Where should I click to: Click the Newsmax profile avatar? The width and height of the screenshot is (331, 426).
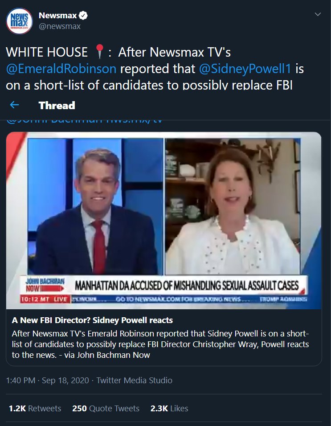pyautogui.click(x=19, y=21)
